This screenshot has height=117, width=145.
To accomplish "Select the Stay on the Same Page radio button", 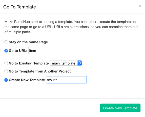I will (6, 42).
